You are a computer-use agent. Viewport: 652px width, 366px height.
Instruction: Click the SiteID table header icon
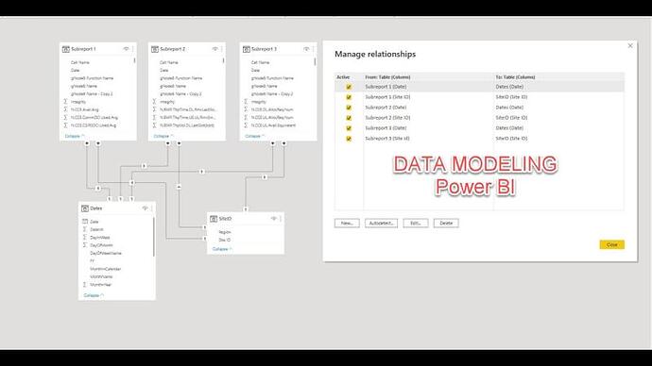coord(214,219)
